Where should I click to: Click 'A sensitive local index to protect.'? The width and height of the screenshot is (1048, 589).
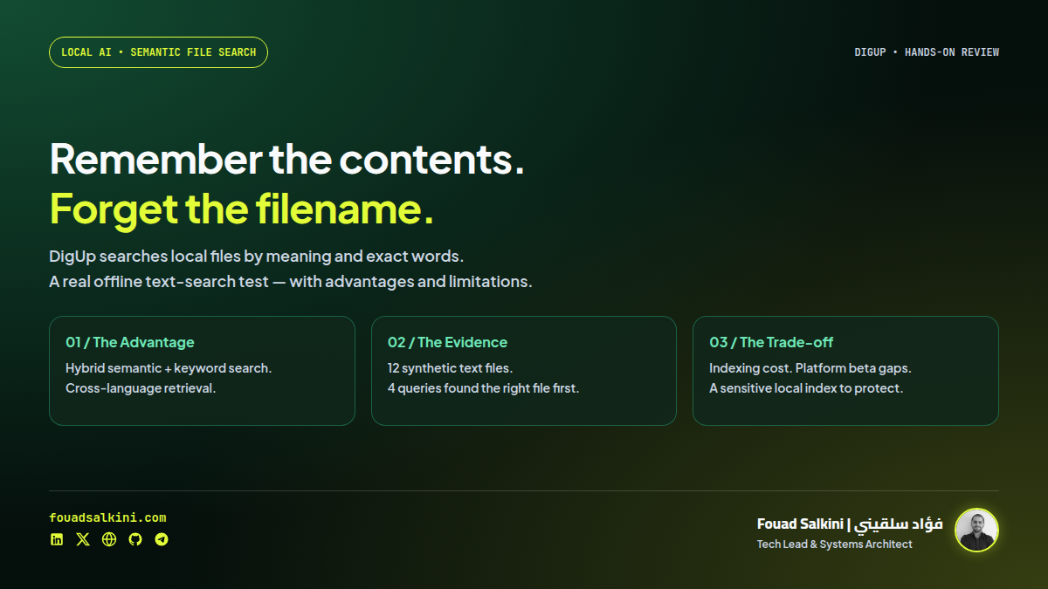click(x=806, y=388)
